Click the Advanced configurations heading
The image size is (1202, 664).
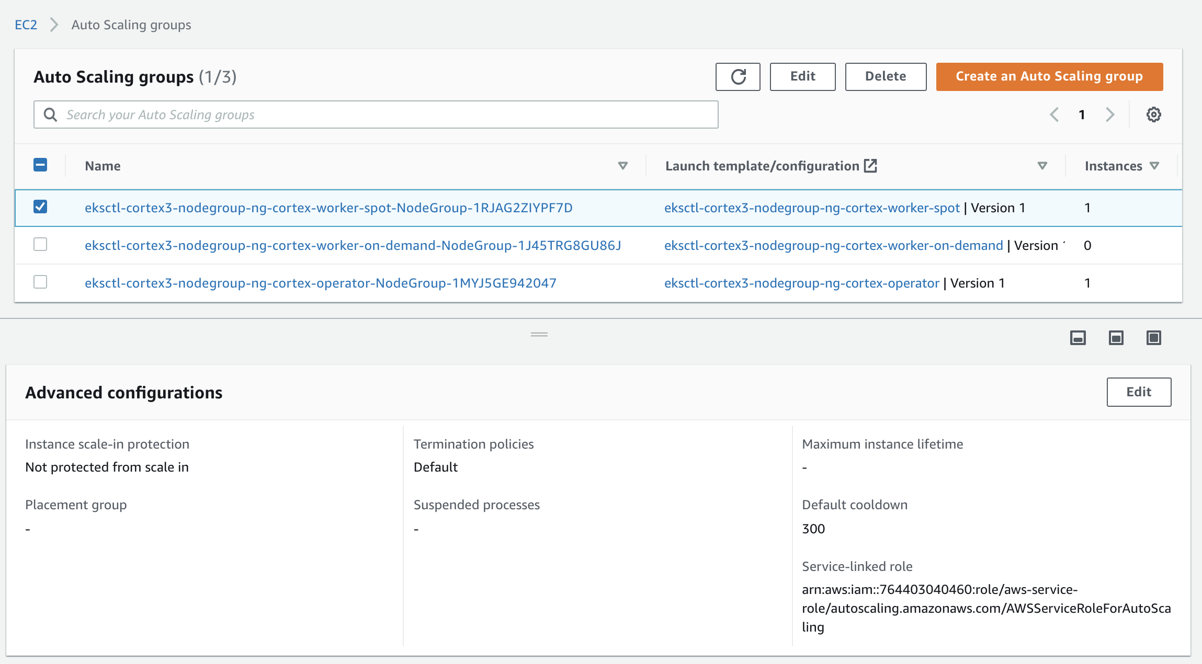pyautogui.click(x=124, y=393)
